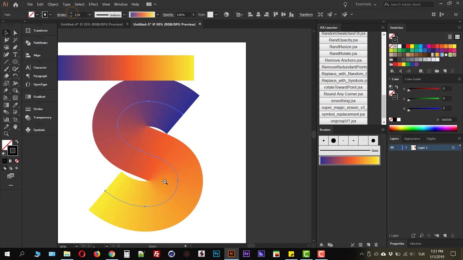The width and height of the screenshot is (463, 260).
Task: Expand Layer 1 contents arrow
Action: click(x=406, y=148)
